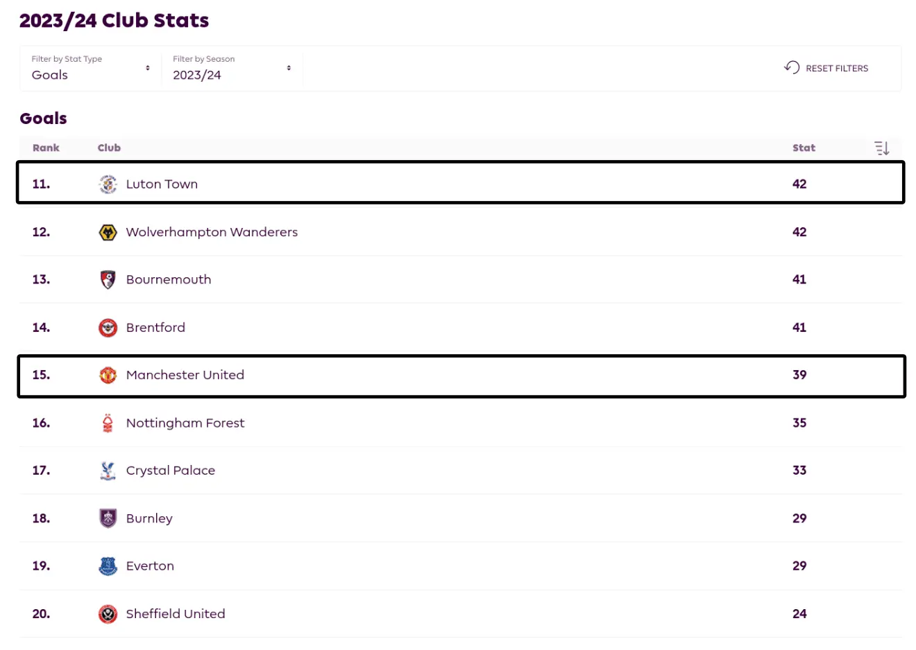Click the circular reset arrow icon
The image size is (916, 650).
792,67
